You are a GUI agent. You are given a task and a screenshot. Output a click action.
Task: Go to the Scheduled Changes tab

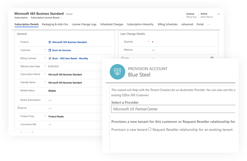pos(111,24)
